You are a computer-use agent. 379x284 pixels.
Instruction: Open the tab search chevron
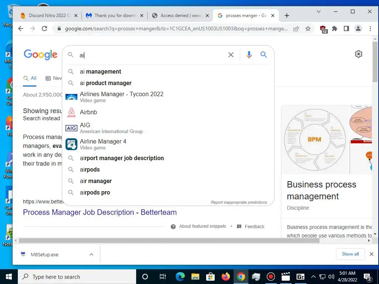(x=319, y=11)
